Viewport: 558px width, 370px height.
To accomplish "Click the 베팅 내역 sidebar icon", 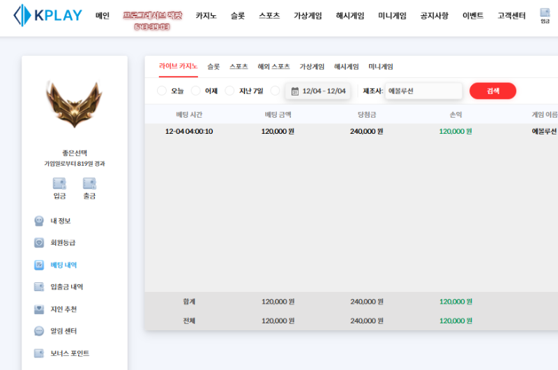I will click(39, 265).
